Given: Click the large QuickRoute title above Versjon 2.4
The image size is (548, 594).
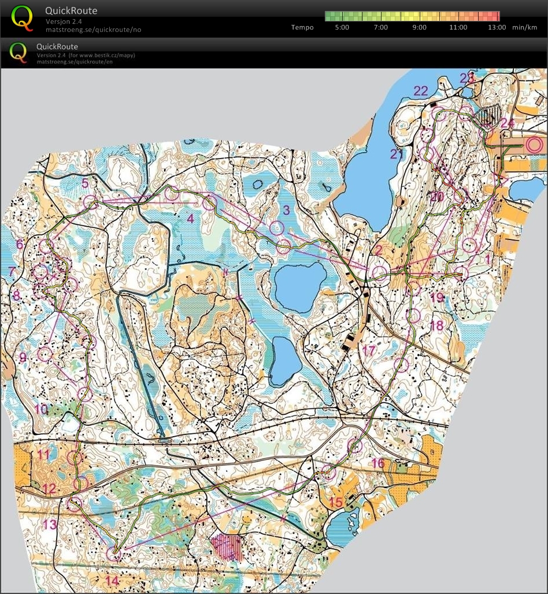Looking at the screenshot, I should (71, 10).
